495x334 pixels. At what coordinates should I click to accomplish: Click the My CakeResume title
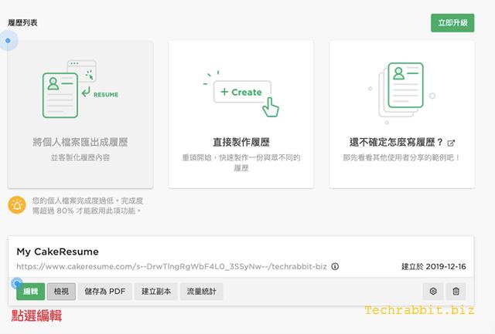57,251
